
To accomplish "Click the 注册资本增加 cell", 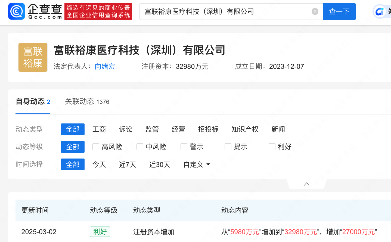I will pyautogui.click(x=153, y=232).
